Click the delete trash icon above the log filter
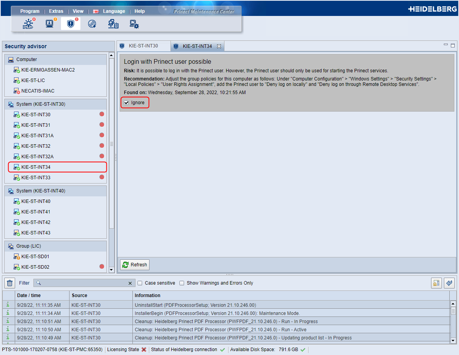Screen dimensions: 459x355 (9, 283)
